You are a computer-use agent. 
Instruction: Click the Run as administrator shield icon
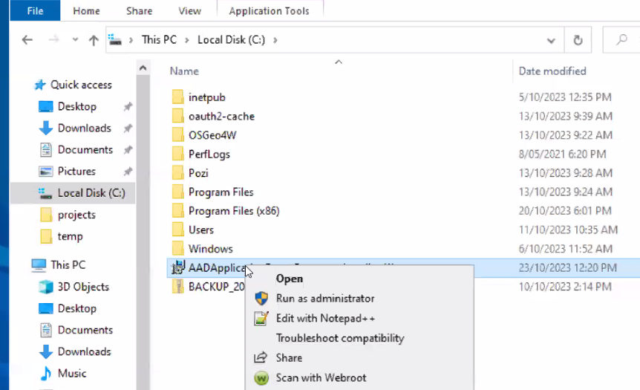pos(261,299)
